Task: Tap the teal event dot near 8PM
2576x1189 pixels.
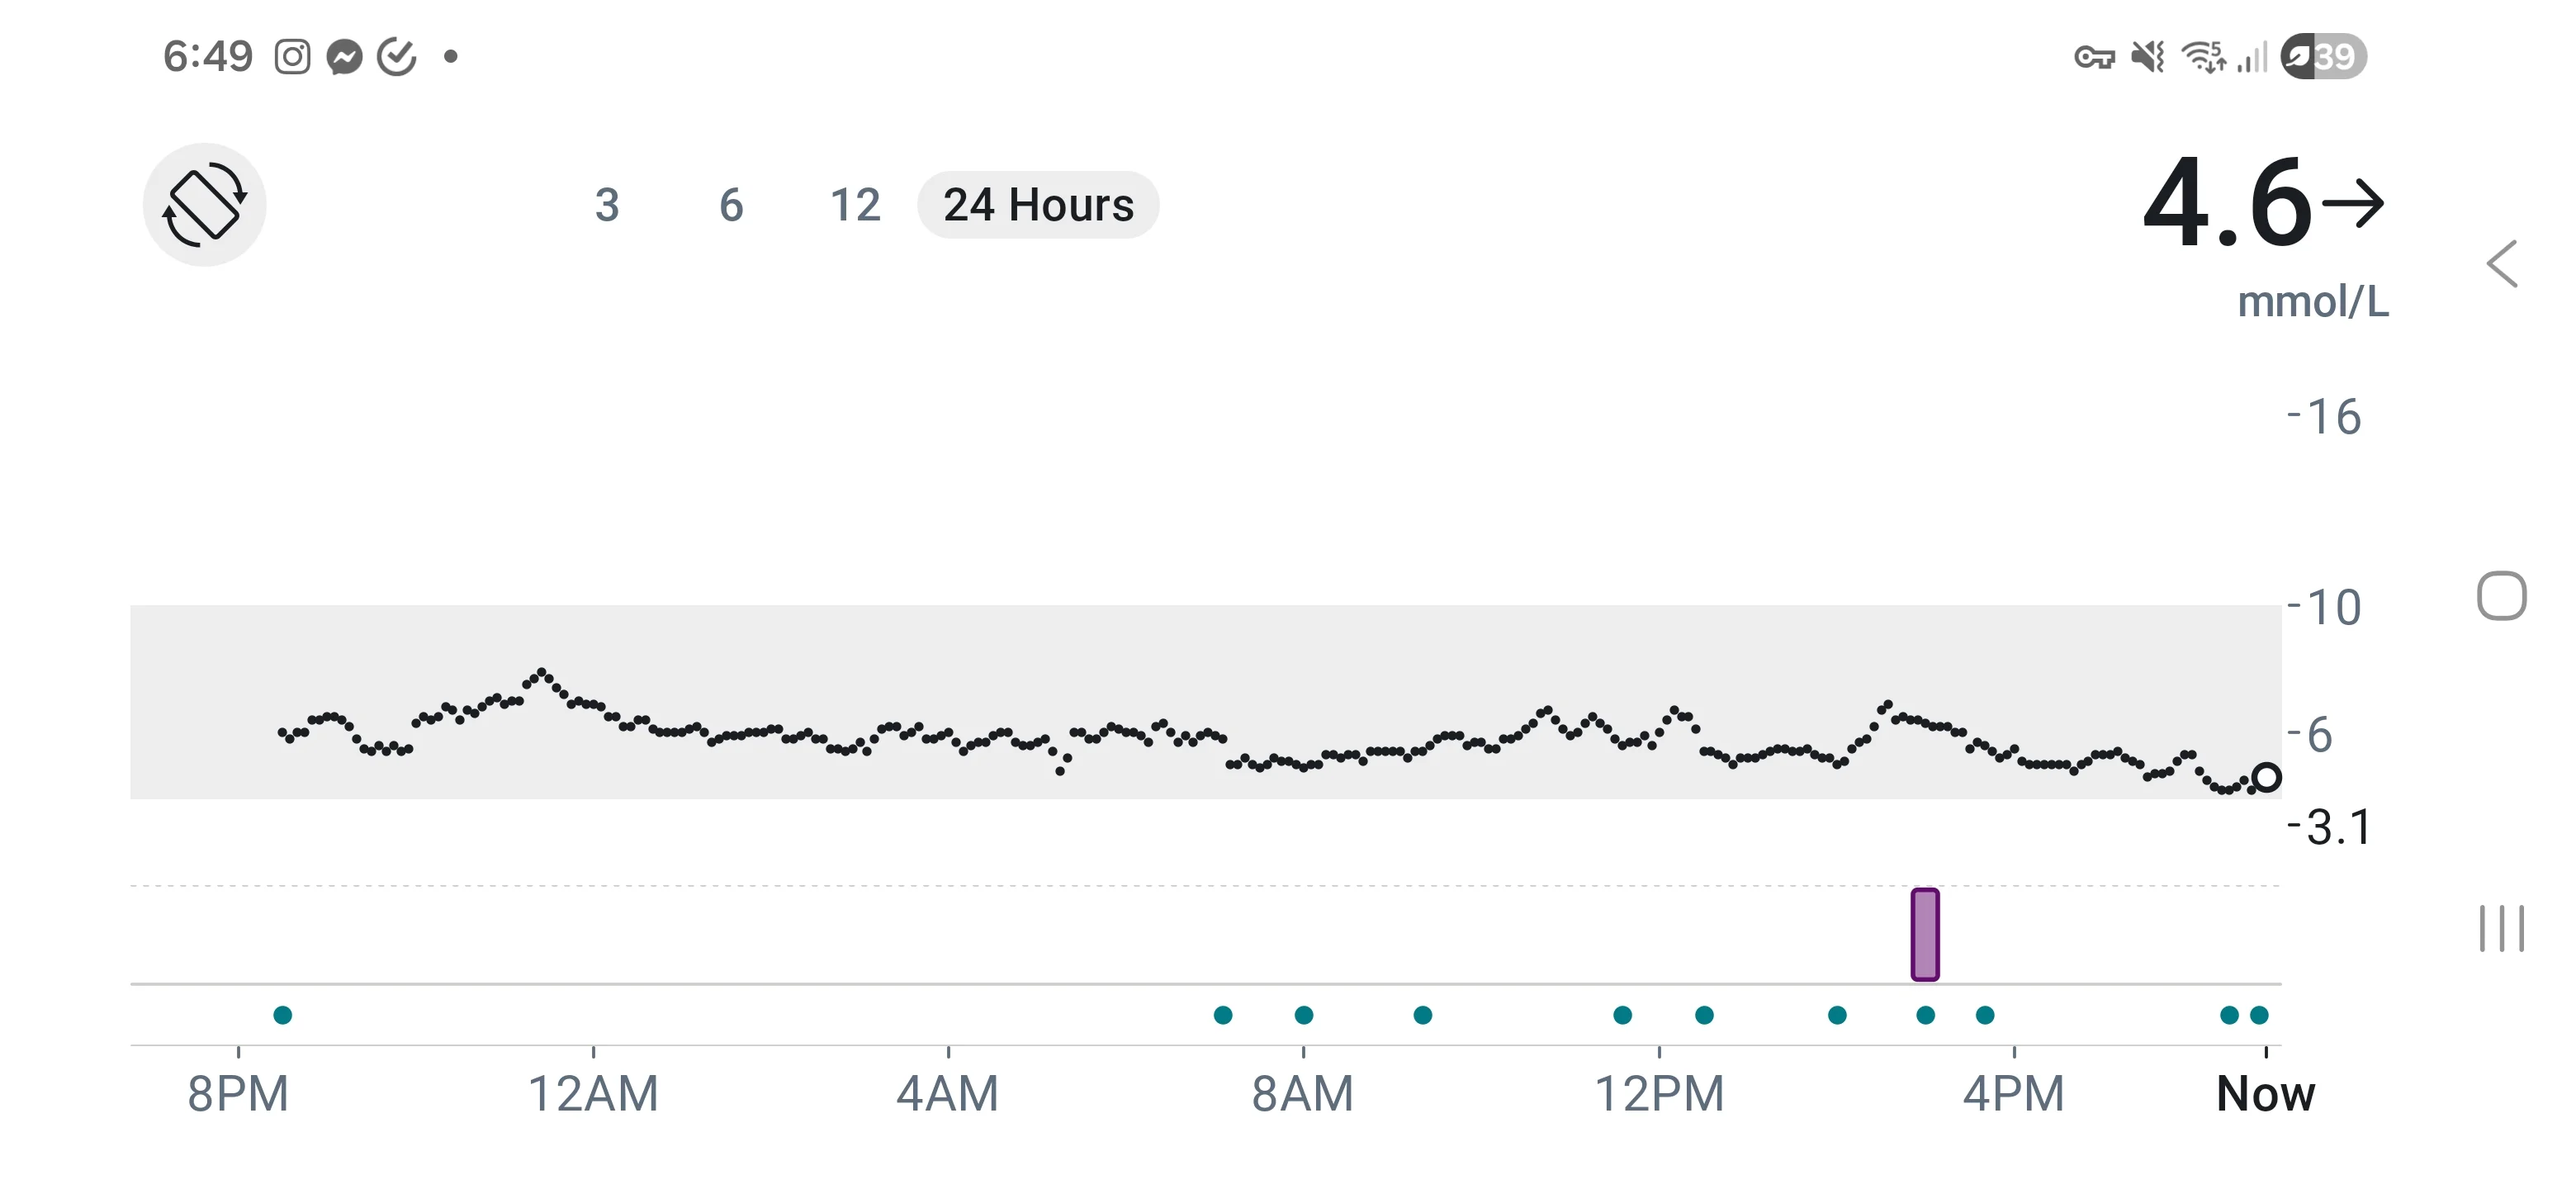Action: 283,1015
